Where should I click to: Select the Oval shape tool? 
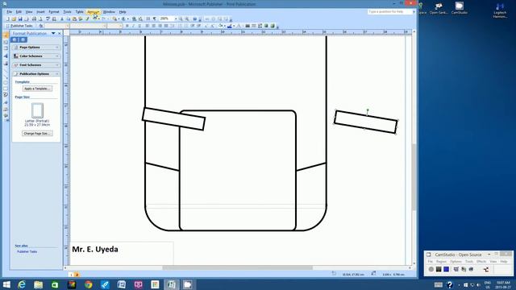click(x=6, y=82)
